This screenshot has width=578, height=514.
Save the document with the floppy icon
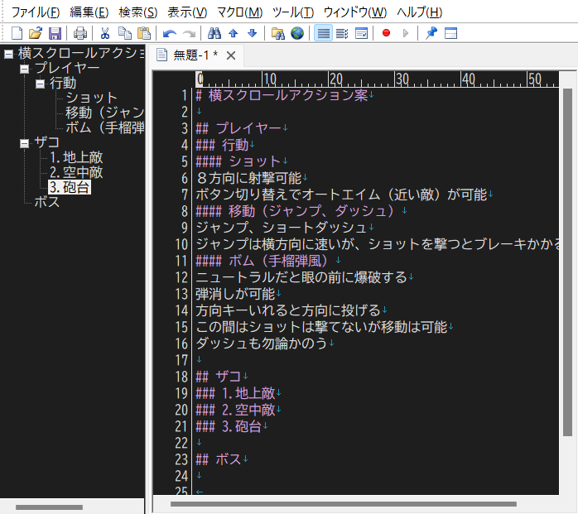pyautogui.click(x=55, y=33)
